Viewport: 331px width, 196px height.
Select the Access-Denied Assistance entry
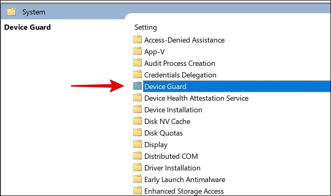(x=184, y=40)
